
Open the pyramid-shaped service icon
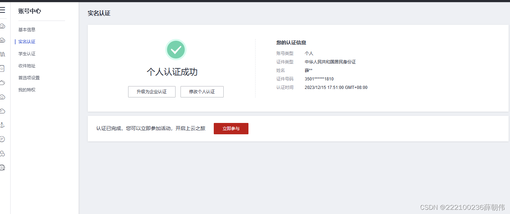click(x=2, y=125)
